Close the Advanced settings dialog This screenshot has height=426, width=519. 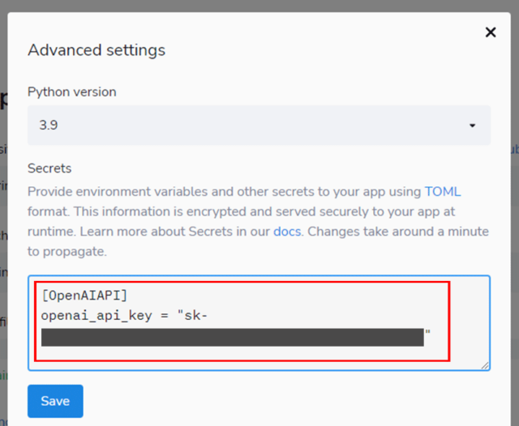[x=490, y=32]
